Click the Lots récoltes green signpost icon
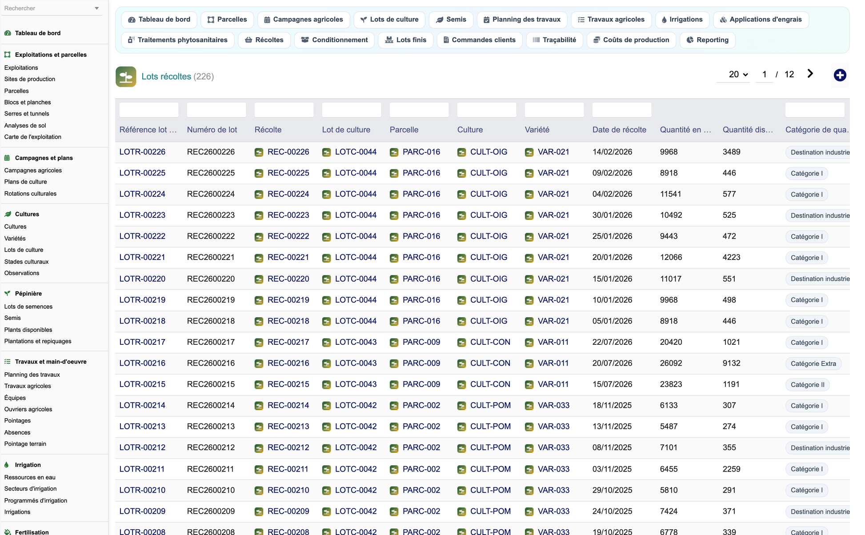This screenshot has height=535, width=865. (126, 76)
